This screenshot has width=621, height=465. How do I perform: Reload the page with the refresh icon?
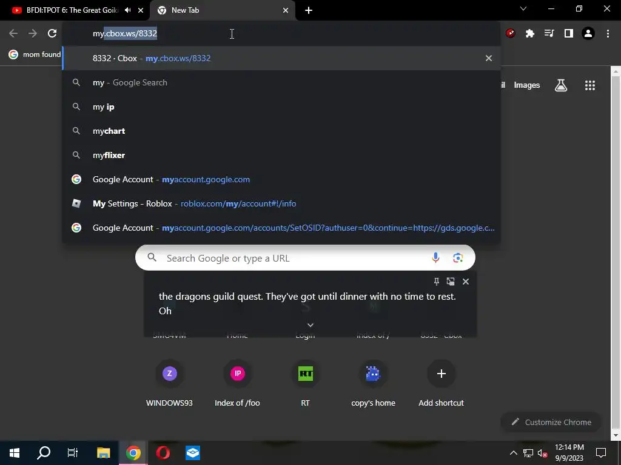click(52, 34)
